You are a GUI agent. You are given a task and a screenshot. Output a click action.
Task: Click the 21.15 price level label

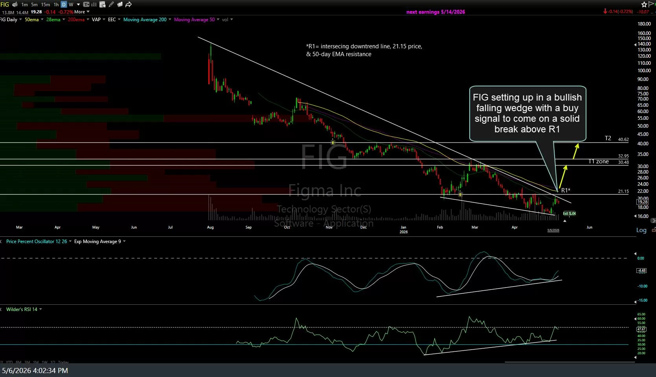pyautogui.click(x=623, y=192)
